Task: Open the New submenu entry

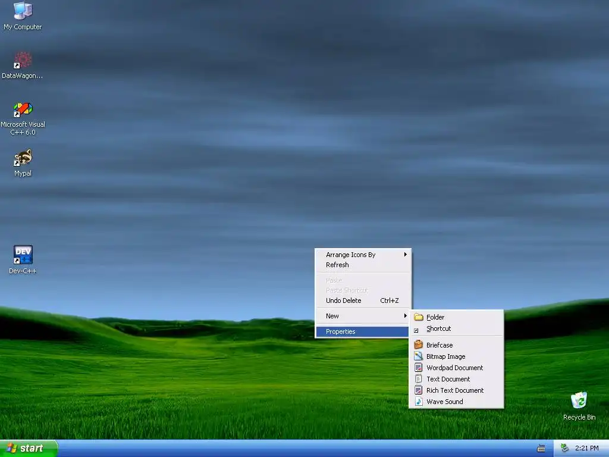Action: [x=363, y=316]
